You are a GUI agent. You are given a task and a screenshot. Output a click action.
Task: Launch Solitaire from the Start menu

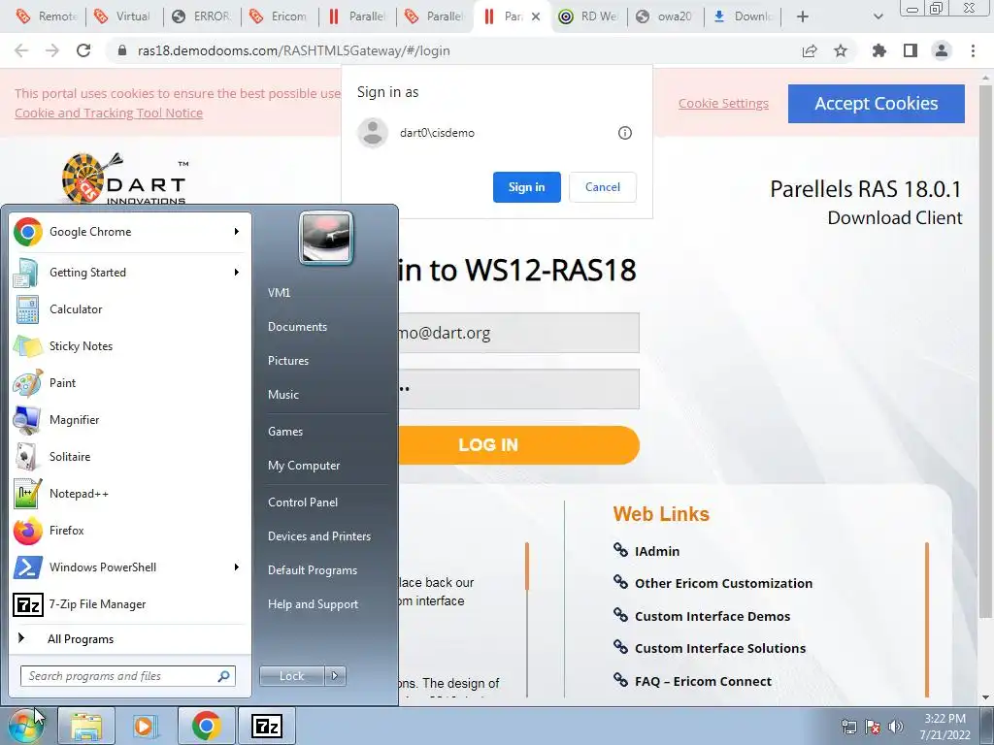tap(130, 457)
